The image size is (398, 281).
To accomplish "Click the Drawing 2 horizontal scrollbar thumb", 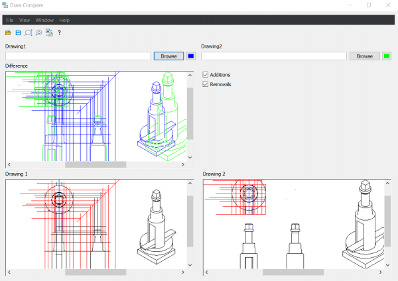I will (293, 272).
